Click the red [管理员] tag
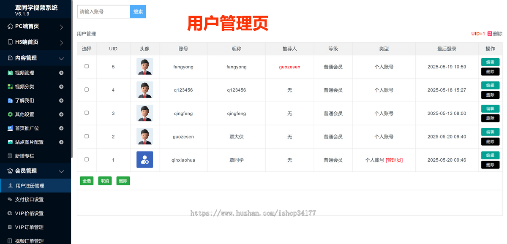The image size is (507, 244). click(x=394, y=160)
